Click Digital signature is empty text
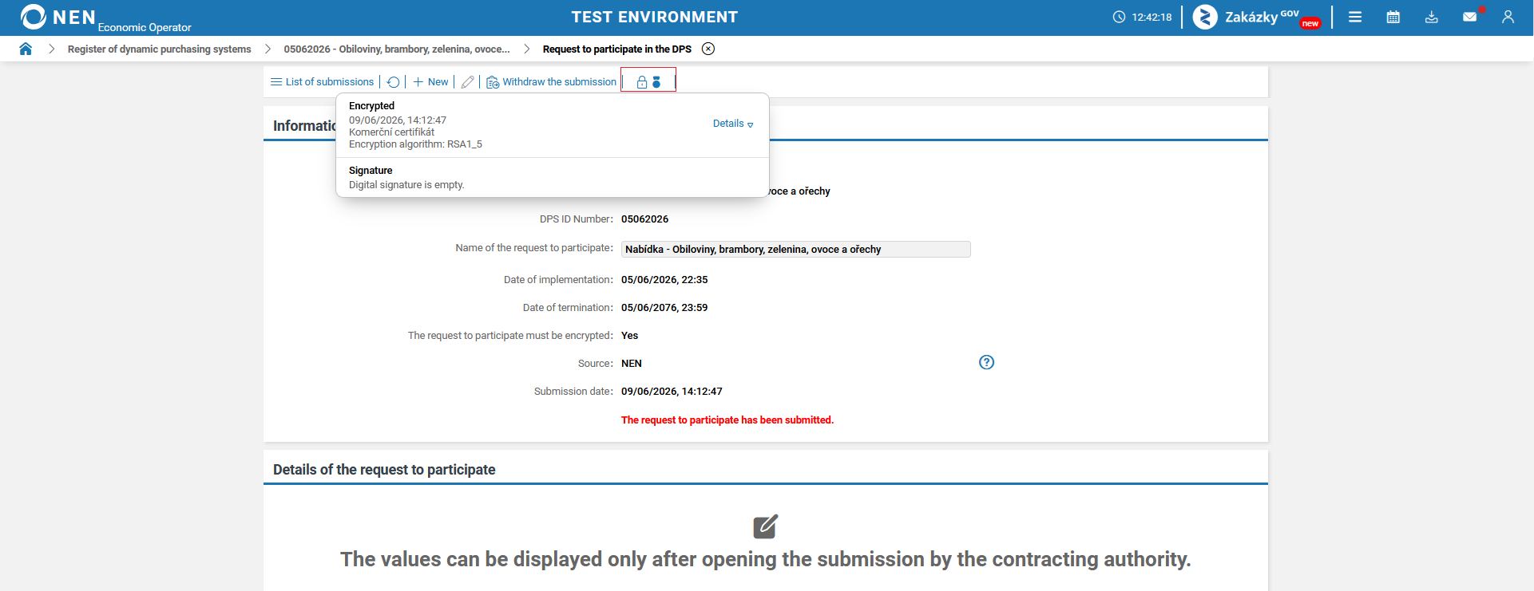Screen dimensions: 1534x591 (406, 184)
